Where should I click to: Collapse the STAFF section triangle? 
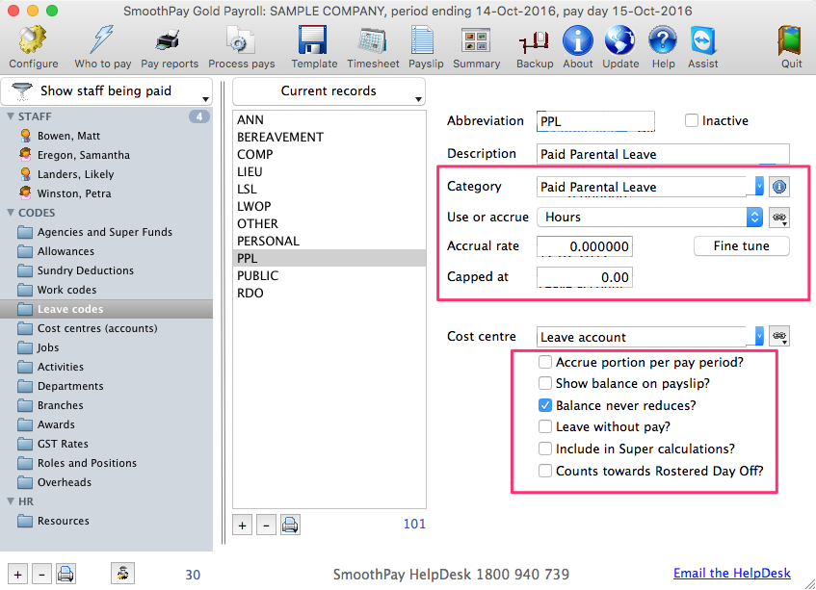(x=10, y=116)
